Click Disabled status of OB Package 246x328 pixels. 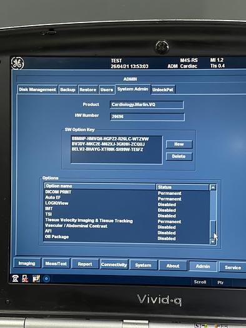point(167,239)
